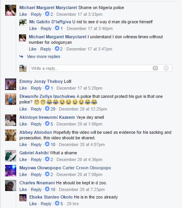Expand View more replies
182x208 pixels.
43,56
